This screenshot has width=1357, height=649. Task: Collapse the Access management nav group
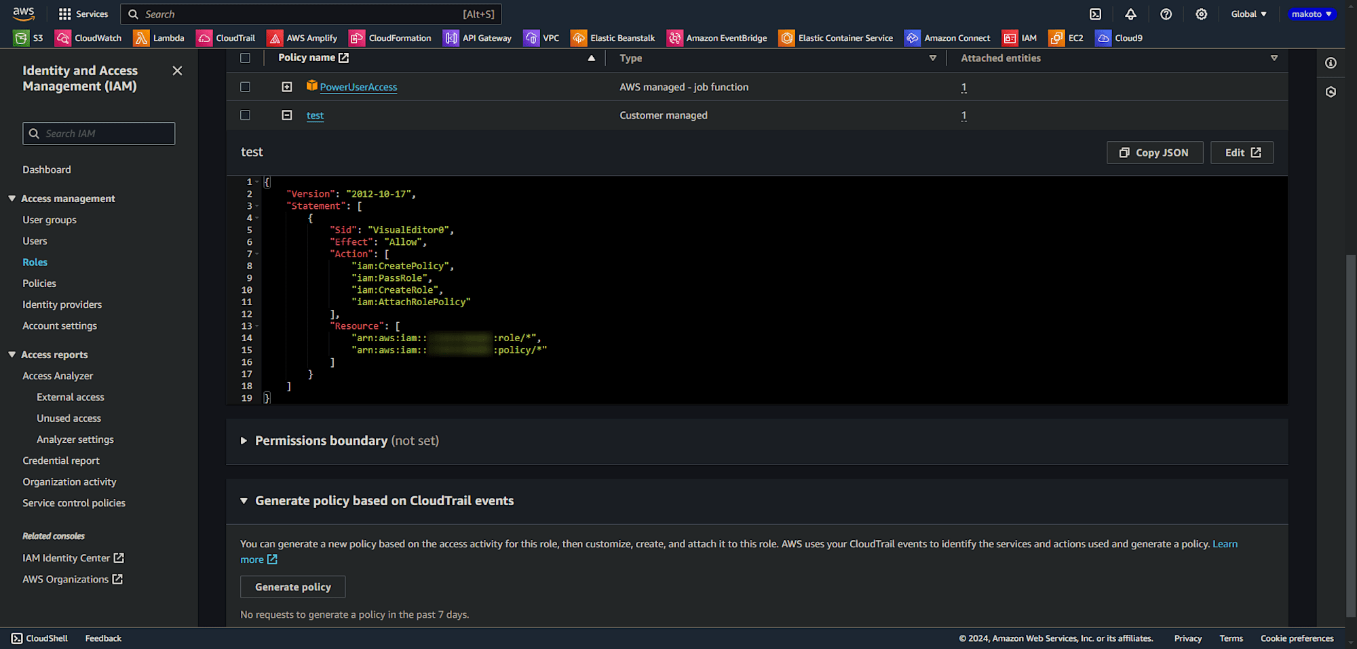(x=12, y=199)
